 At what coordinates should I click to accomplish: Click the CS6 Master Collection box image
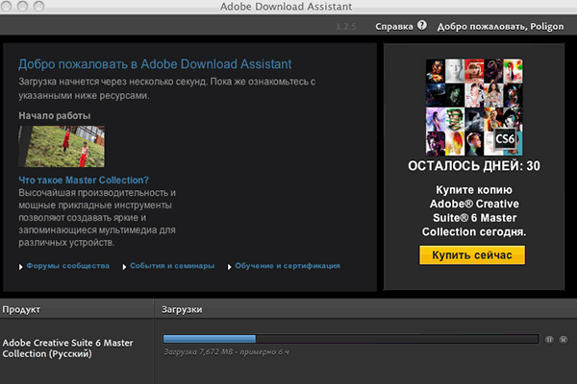point(471,107)
